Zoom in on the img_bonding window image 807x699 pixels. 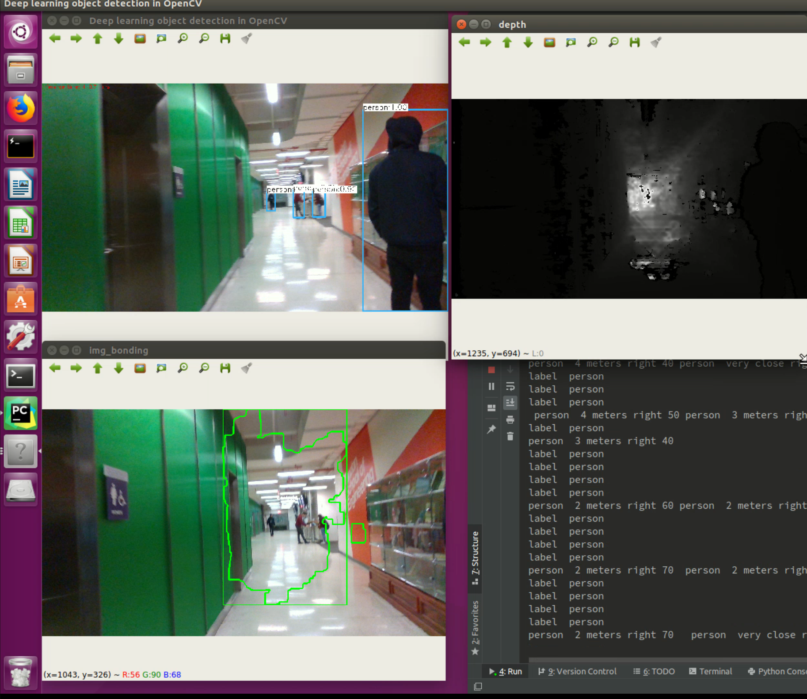point(183,368)
